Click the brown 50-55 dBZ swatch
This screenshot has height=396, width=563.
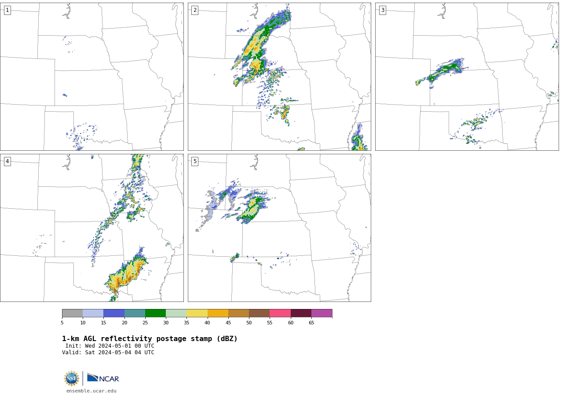(260, 313)
